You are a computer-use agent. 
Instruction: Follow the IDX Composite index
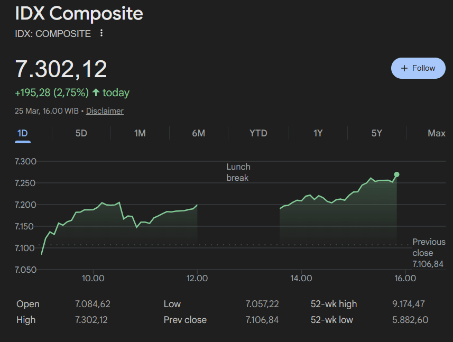coord(418,68)
